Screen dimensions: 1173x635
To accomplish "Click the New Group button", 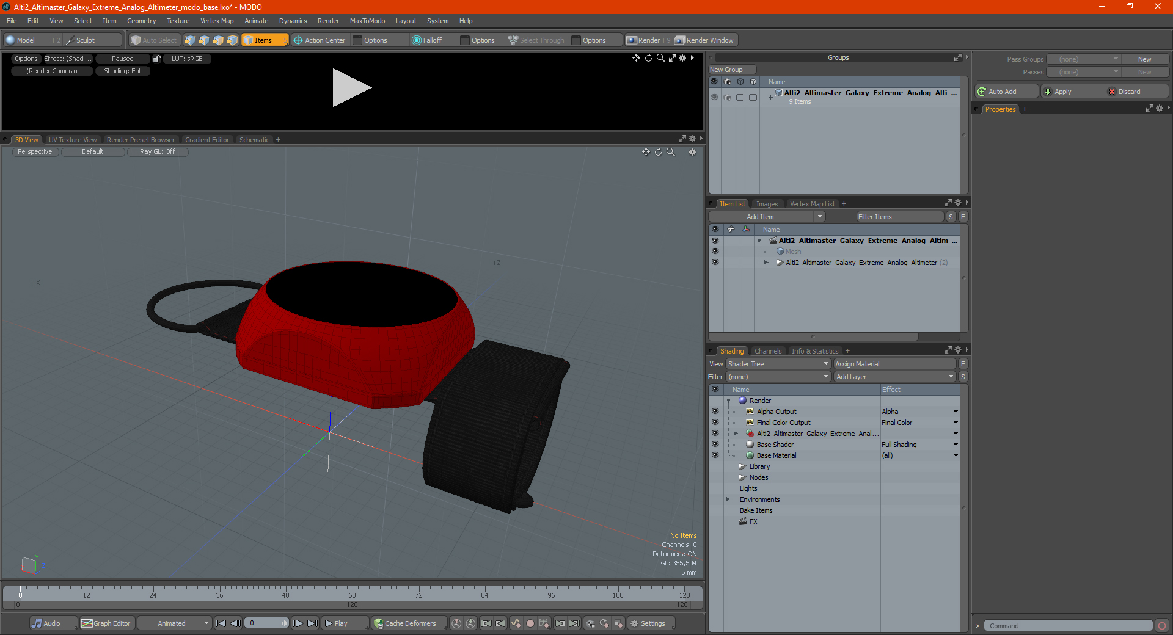I will pos(732,70).
